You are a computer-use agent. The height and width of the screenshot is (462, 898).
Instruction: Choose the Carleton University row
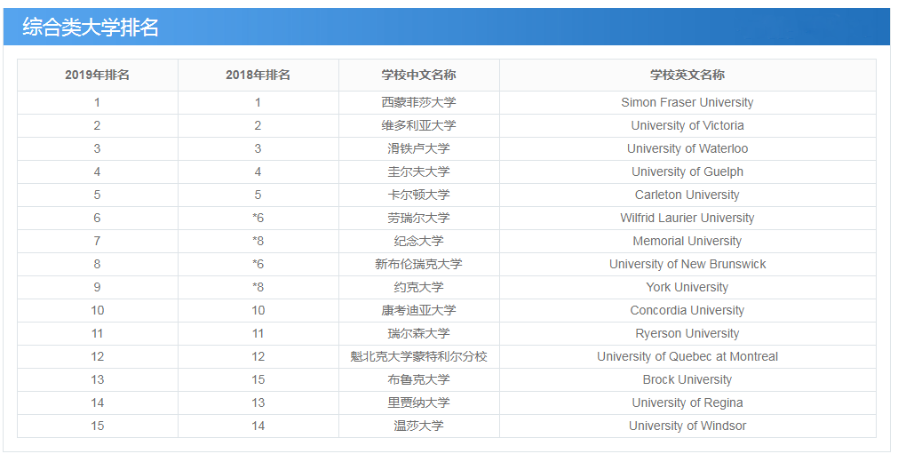coord(687,195)
